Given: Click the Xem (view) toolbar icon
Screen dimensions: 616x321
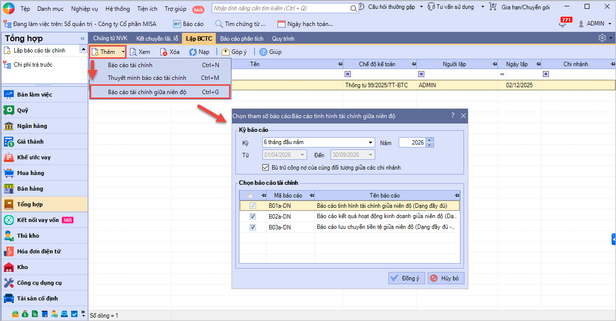Looking at the screenshot, I should click(x=133, y=52).
